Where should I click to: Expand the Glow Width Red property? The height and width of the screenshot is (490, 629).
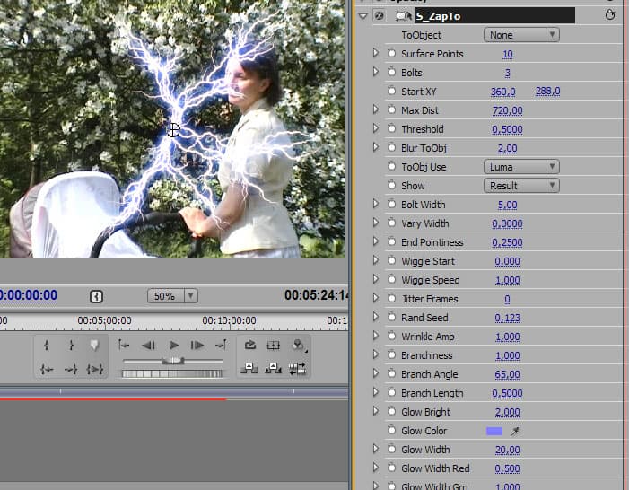(375, 468)
